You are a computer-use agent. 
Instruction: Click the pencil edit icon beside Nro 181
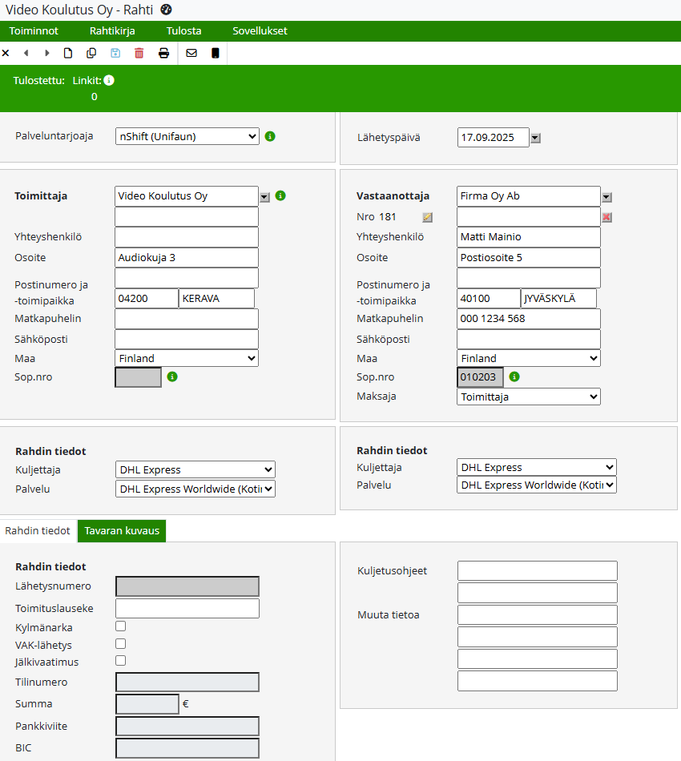[428, 217]
